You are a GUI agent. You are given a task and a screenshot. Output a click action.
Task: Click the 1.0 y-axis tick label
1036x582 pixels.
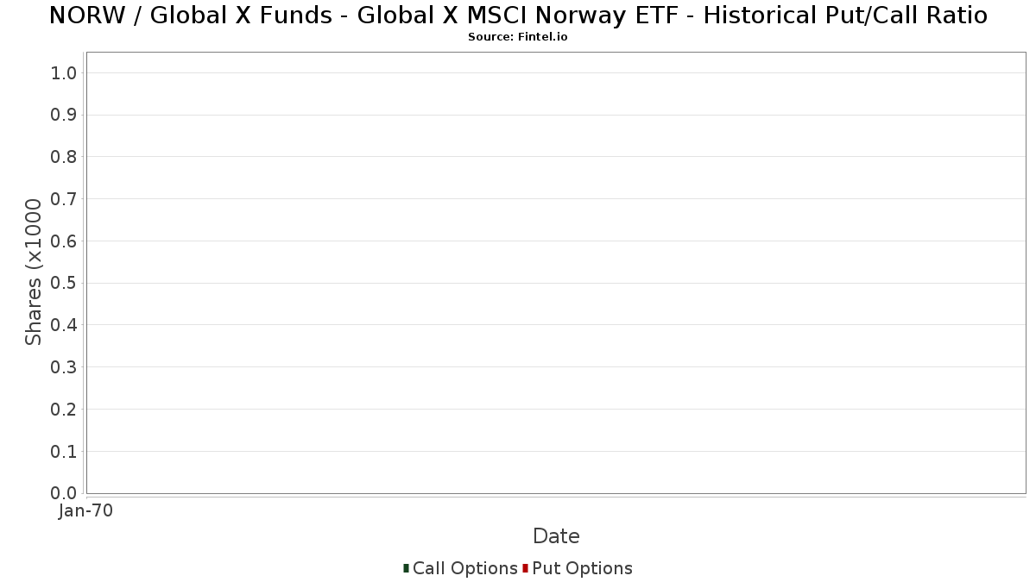(64, 73)
